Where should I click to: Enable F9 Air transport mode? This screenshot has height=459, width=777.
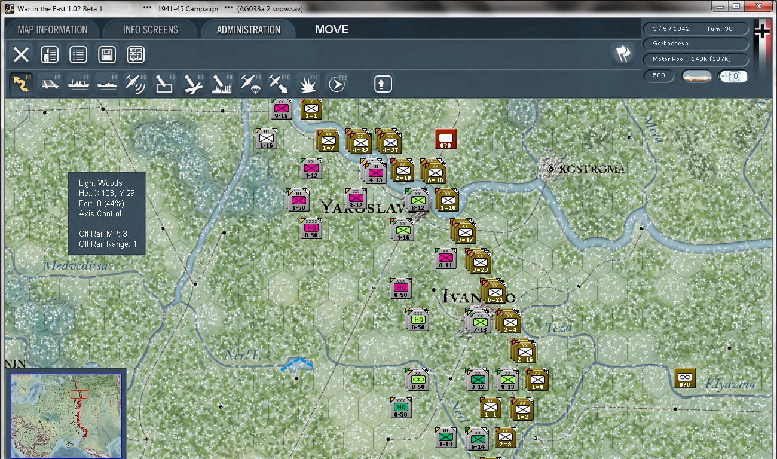[x=250, y=84]
